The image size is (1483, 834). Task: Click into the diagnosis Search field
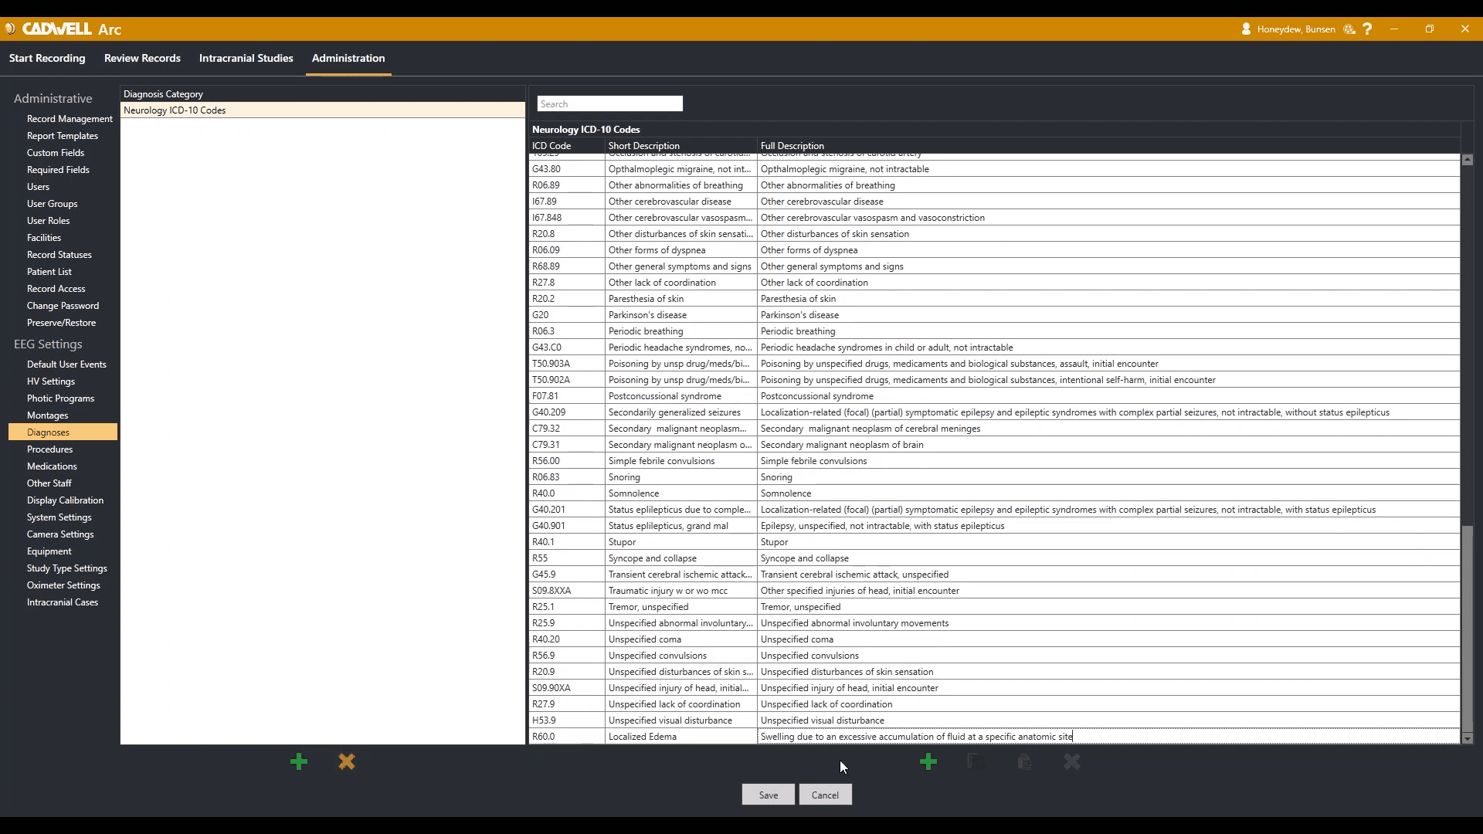[609, 104]
